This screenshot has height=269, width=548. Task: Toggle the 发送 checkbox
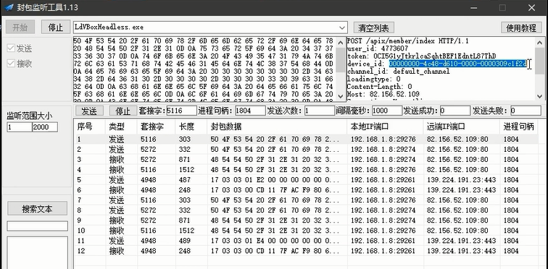tap(11, 48)
